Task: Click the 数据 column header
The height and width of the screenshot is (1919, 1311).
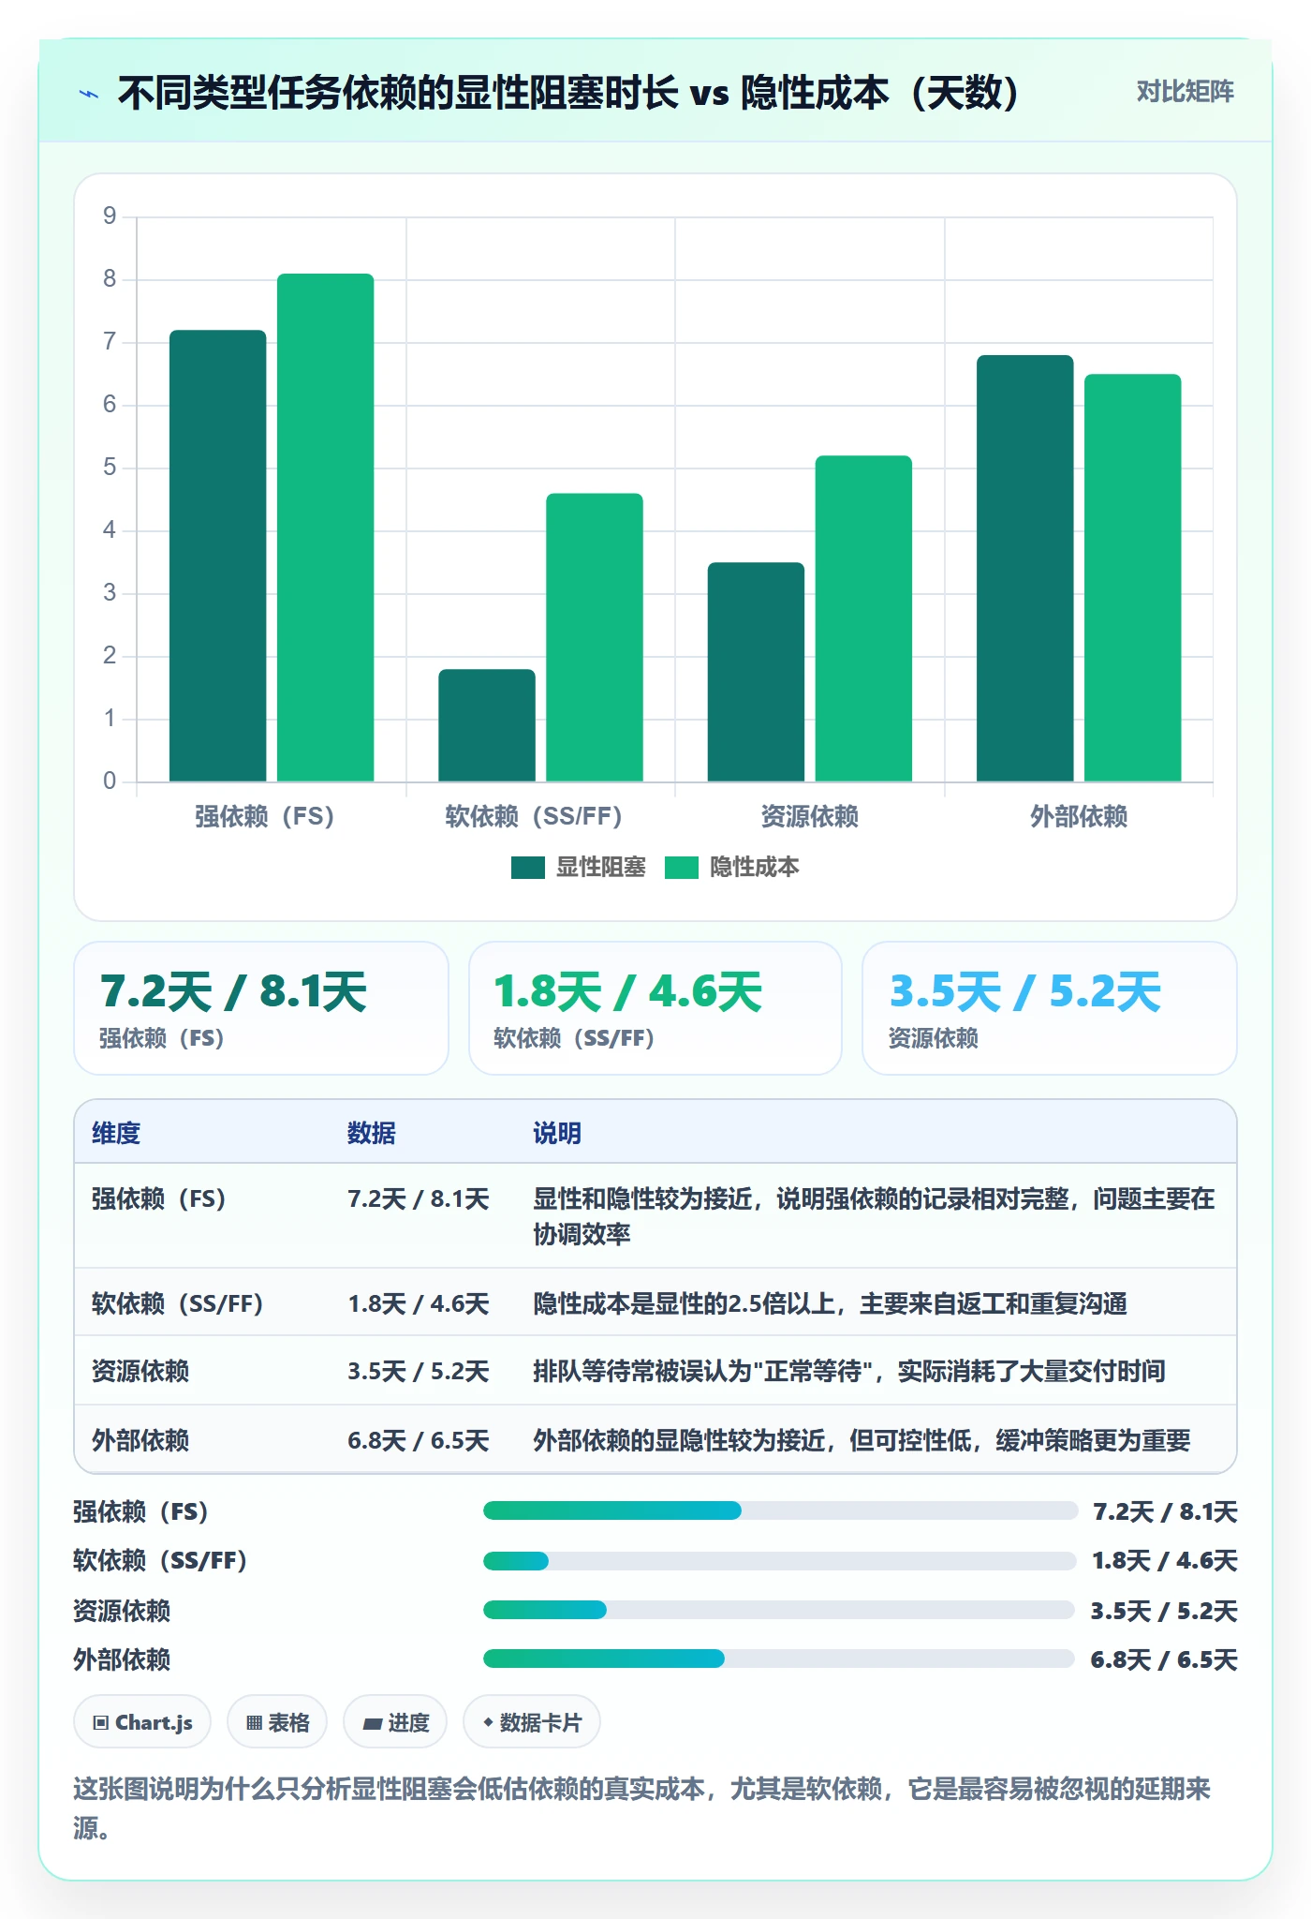Action: 372,1133
